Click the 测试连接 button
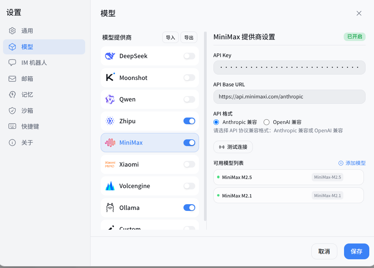Image resolution: width=374 pixels, height=268 pixels. click(233, 147)
